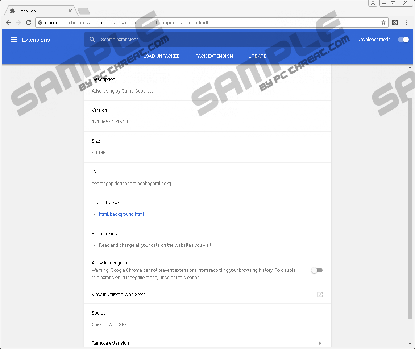Open the html/background.html inspect link
Image resolution: width=415 pixels, height=349 pixels.
(121, 214)
